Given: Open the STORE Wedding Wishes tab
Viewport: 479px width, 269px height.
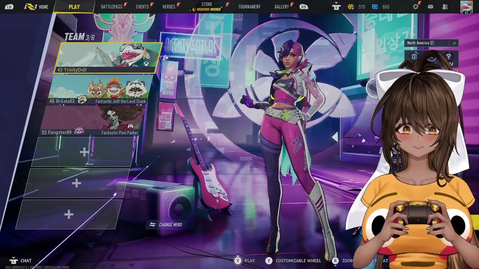Looking at the screenshot, I should tap(207, 7).
